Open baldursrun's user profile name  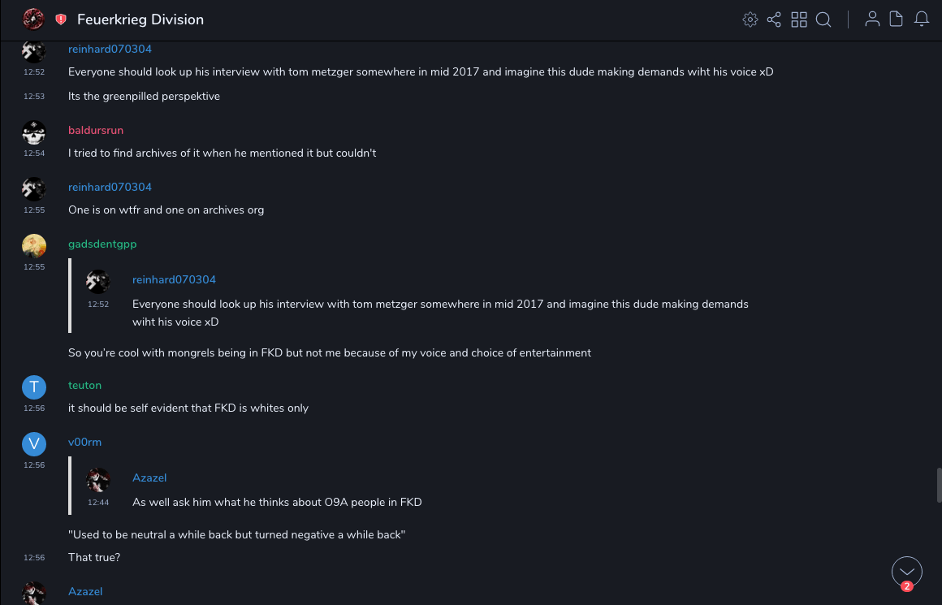pos(96,131)
